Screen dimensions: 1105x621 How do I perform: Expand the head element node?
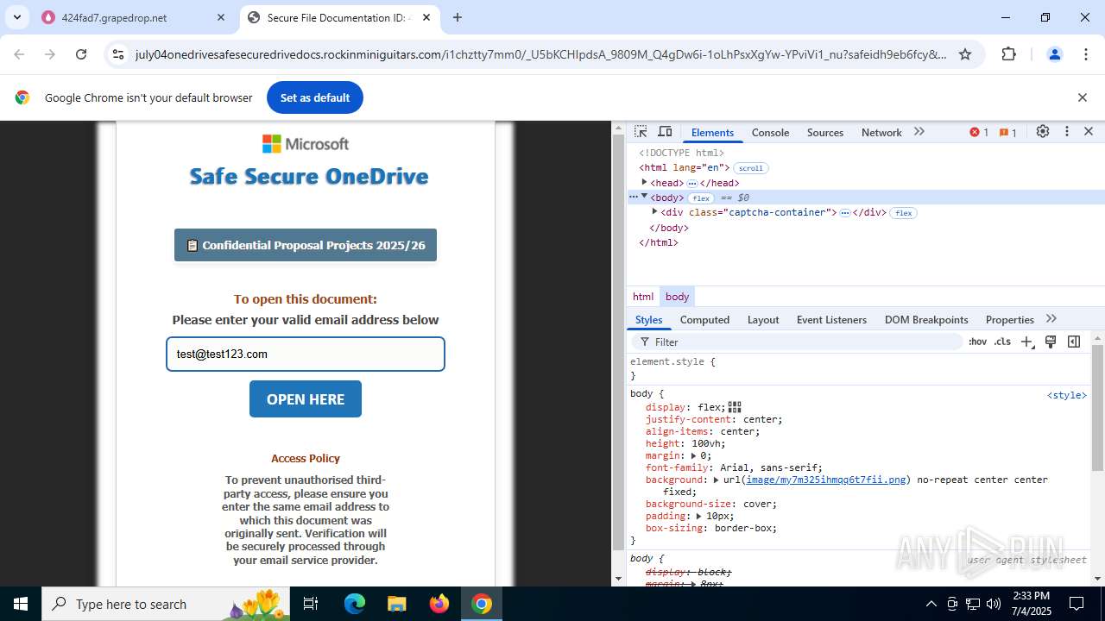coord(644,183)
